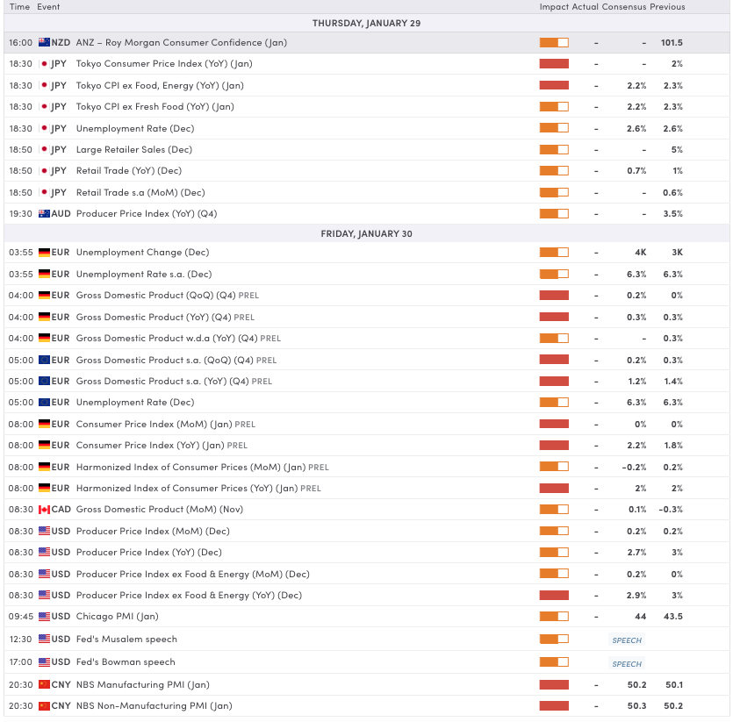Image resolution: width=733 pixels, height=722 pixels.
Task: Open Producer Price Index ex Food & Energy (MoM) event
Action: [x=193, y=575]
